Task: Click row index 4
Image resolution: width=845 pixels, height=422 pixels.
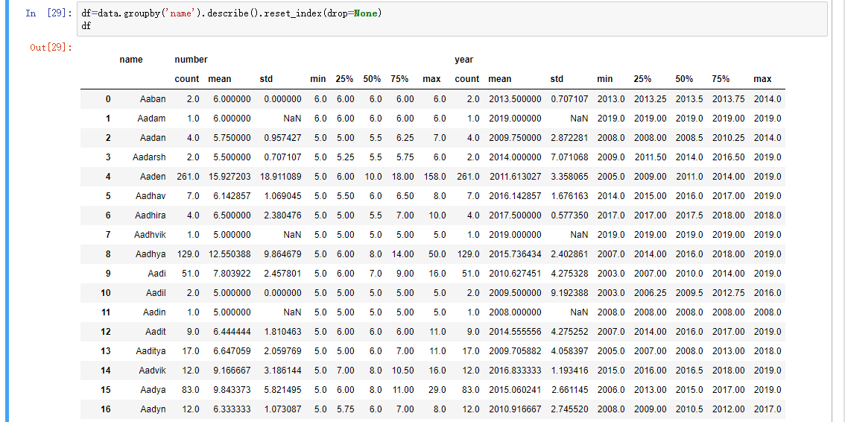Action: [108, 177]
